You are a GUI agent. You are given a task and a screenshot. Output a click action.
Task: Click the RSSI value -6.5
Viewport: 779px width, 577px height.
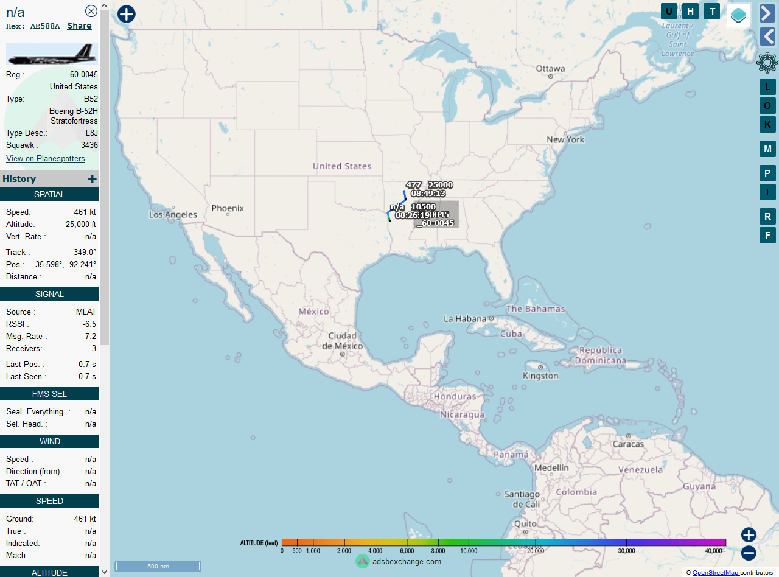89,324
